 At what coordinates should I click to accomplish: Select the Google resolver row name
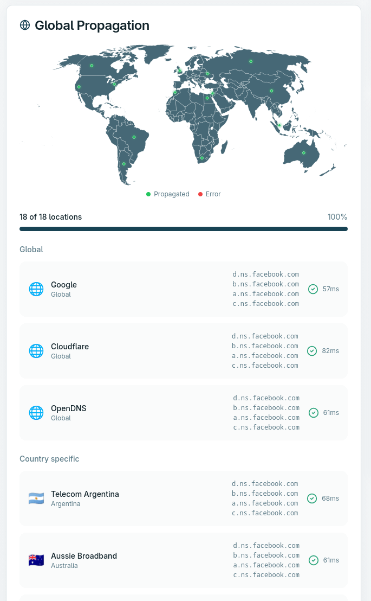pos(64,285)
